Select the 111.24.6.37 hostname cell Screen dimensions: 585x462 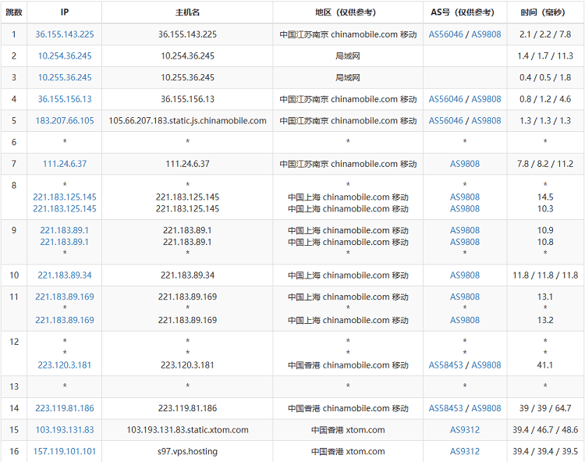[187, 164]
